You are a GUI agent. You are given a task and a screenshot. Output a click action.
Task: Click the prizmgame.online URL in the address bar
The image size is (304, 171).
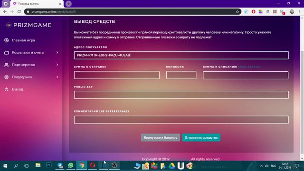tap(54, 11)
